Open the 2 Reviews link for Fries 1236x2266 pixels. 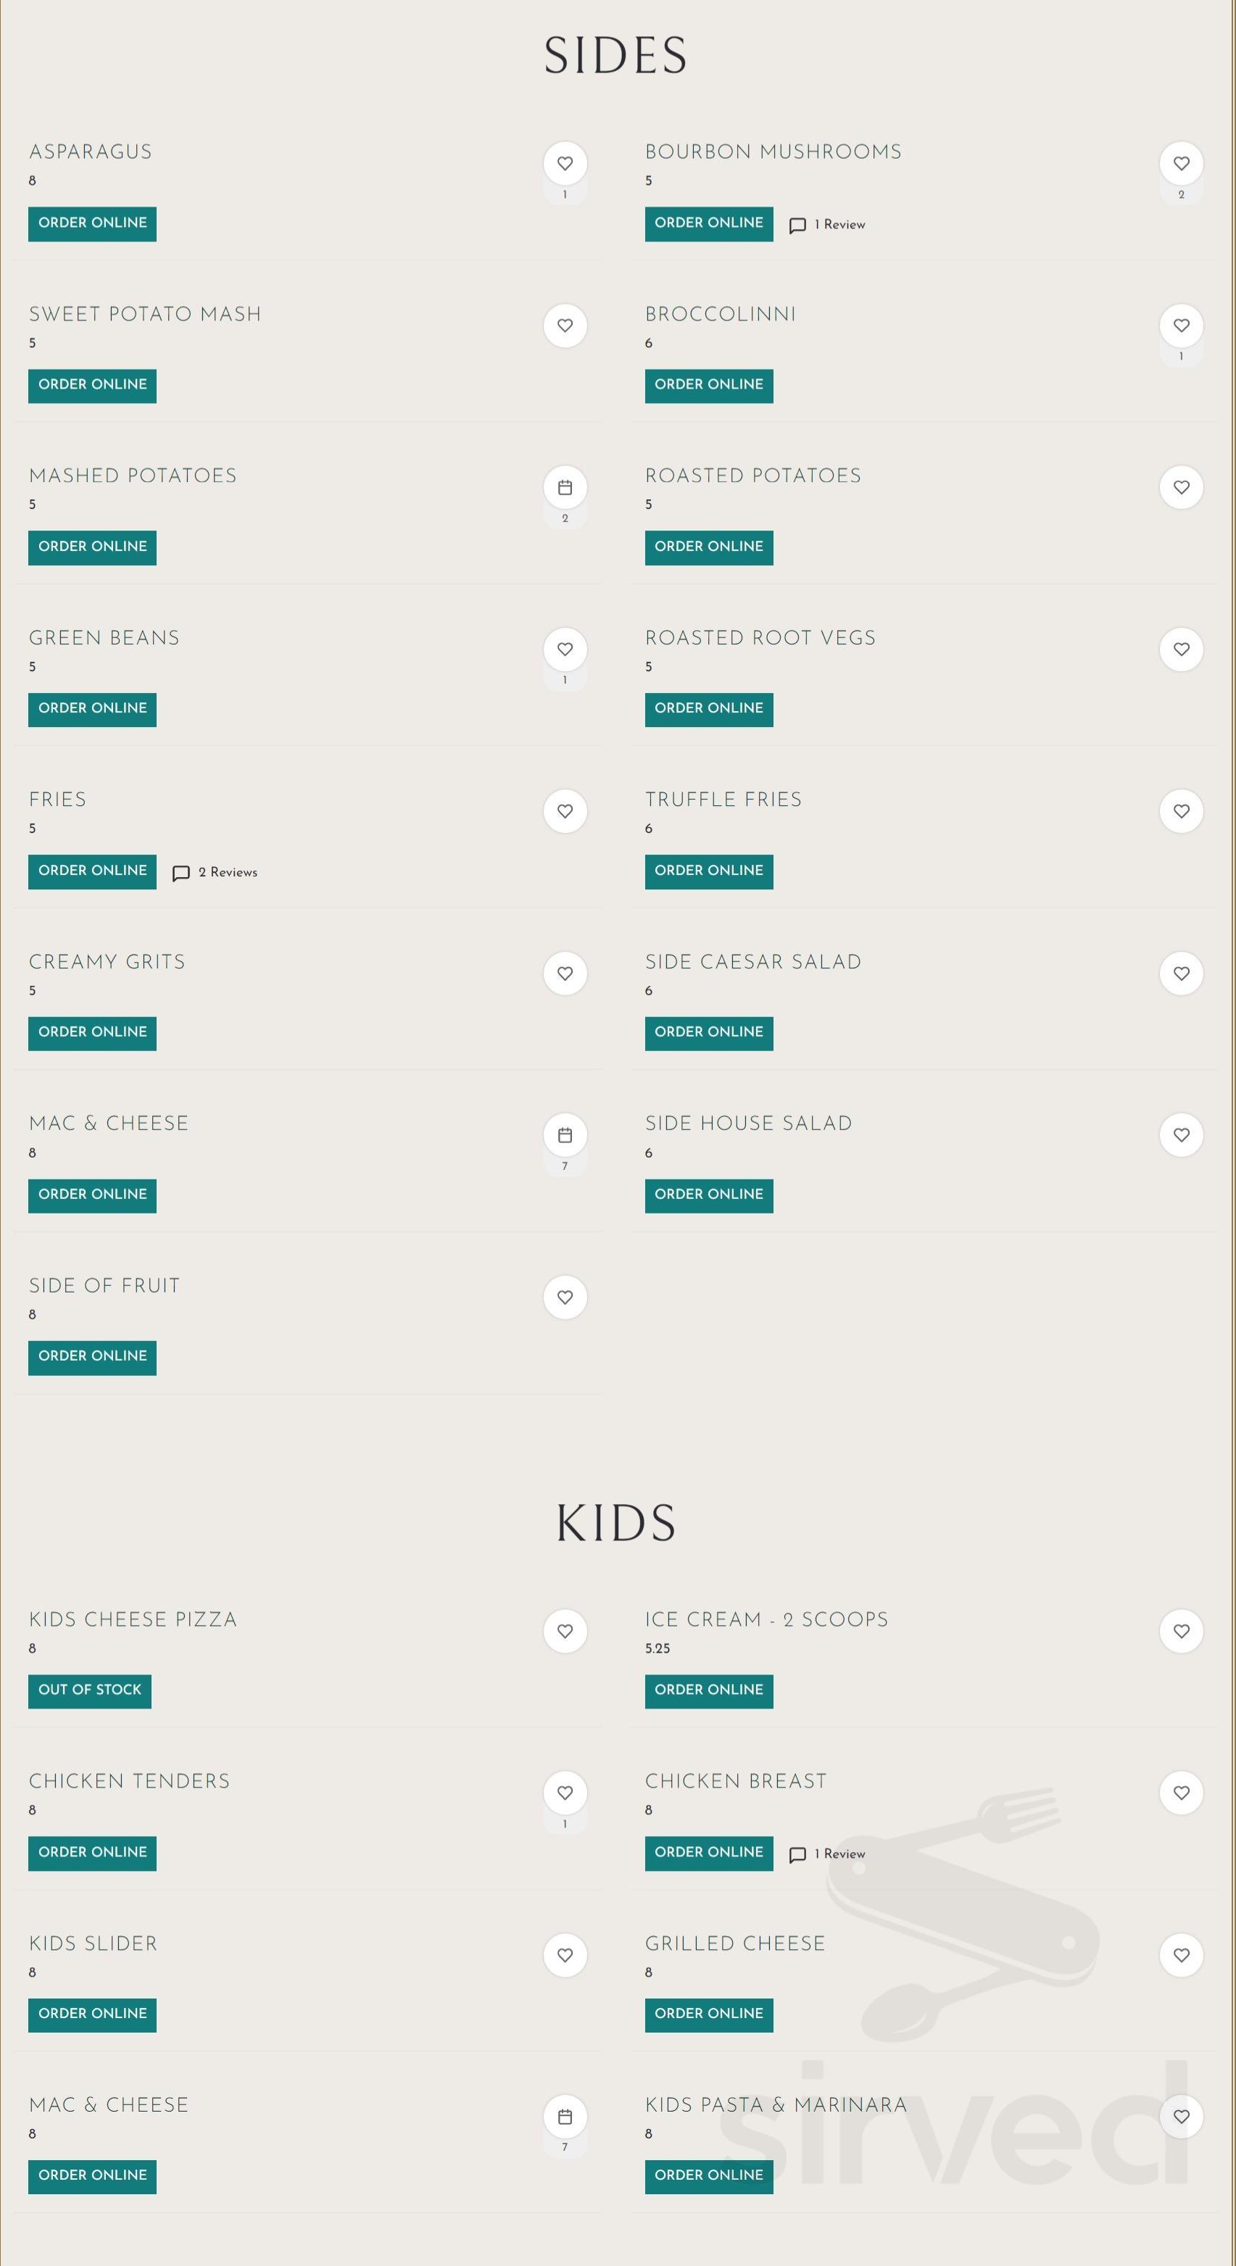[x=217, y=873]
